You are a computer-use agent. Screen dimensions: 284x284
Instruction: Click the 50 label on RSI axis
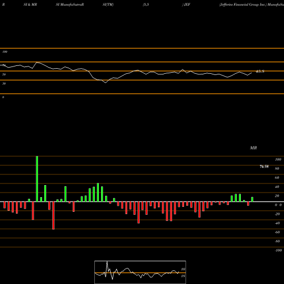click(x=4, y=74)
